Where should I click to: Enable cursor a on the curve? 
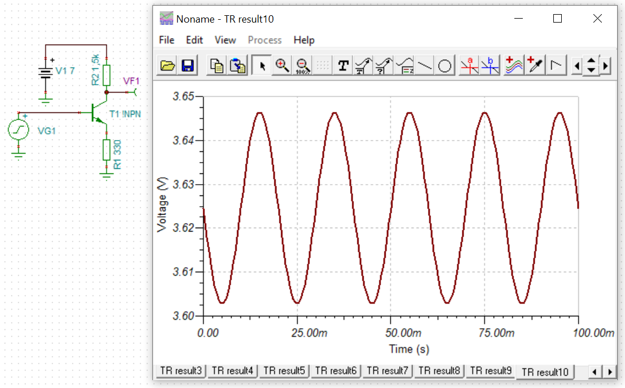(x=469, y=66)
